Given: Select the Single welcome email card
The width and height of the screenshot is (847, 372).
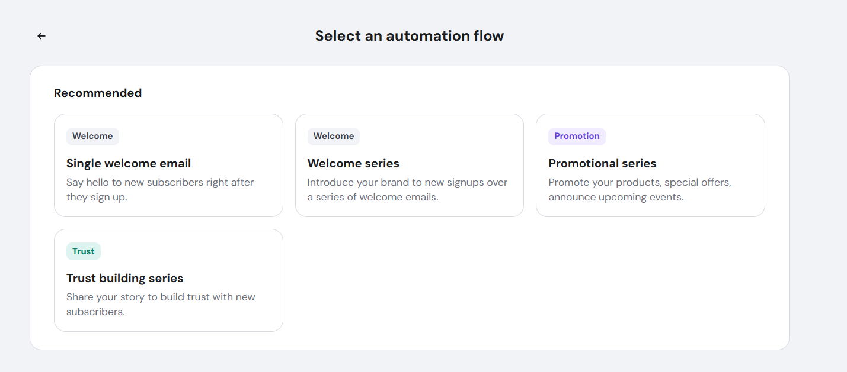Looking at the screenshot, I should click(168, 166).
